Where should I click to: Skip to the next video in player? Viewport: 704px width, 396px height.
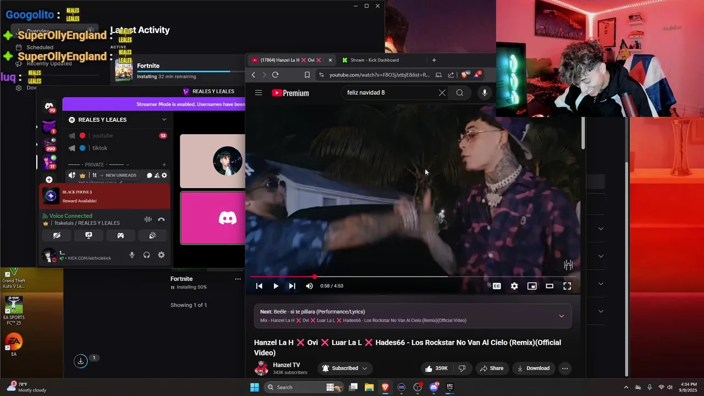[x=292, y=286]
